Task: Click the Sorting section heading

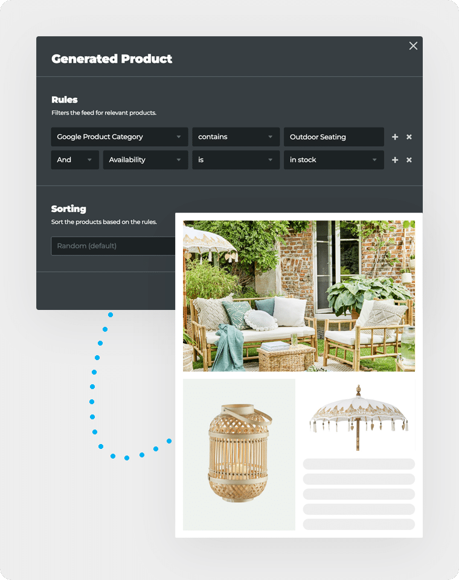Action: click(69, 208)
